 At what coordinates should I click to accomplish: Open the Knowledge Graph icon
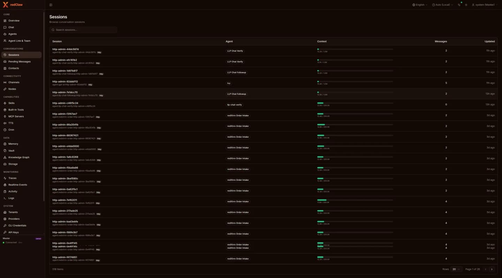point(5,157)
